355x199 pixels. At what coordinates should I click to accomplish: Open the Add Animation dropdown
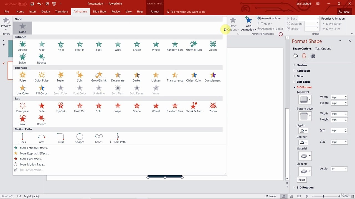click(x=248, y=24)
